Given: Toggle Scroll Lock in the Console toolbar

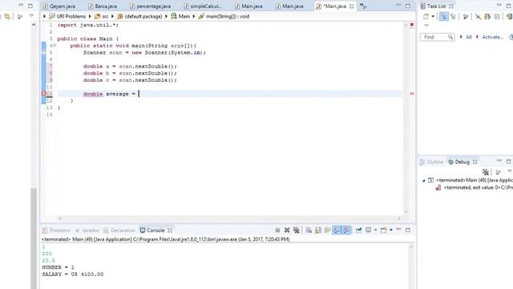Looking at the screenshot, I should [318, 230].
